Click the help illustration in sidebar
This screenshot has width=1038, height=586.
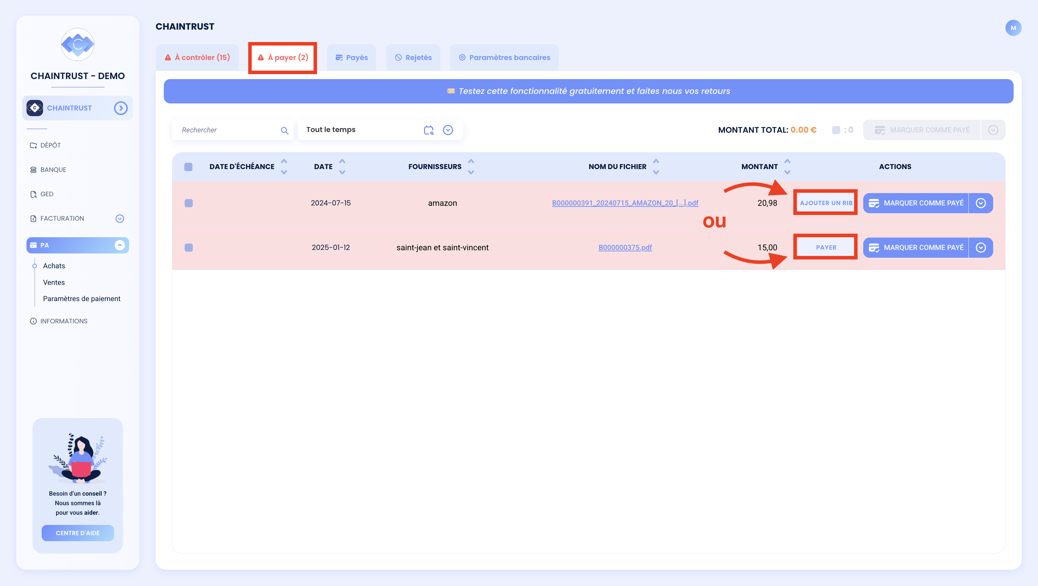(78, 458)
